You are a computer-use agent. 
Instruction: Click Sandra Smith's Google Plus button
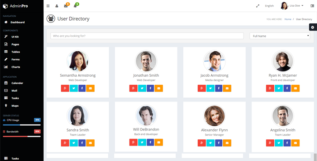coord(65,143)
